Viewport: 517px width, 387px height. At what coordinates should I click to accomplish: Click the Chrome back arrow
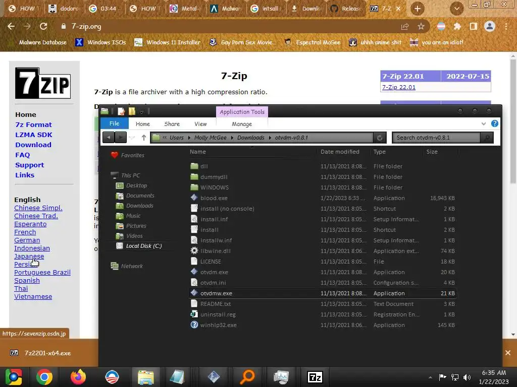11,26
